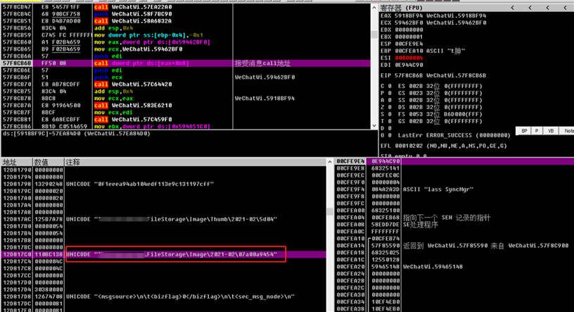574x312 pixels.
Task: Select instruction call WeChatWi.57C64420
Action: (x=133, y=85)
